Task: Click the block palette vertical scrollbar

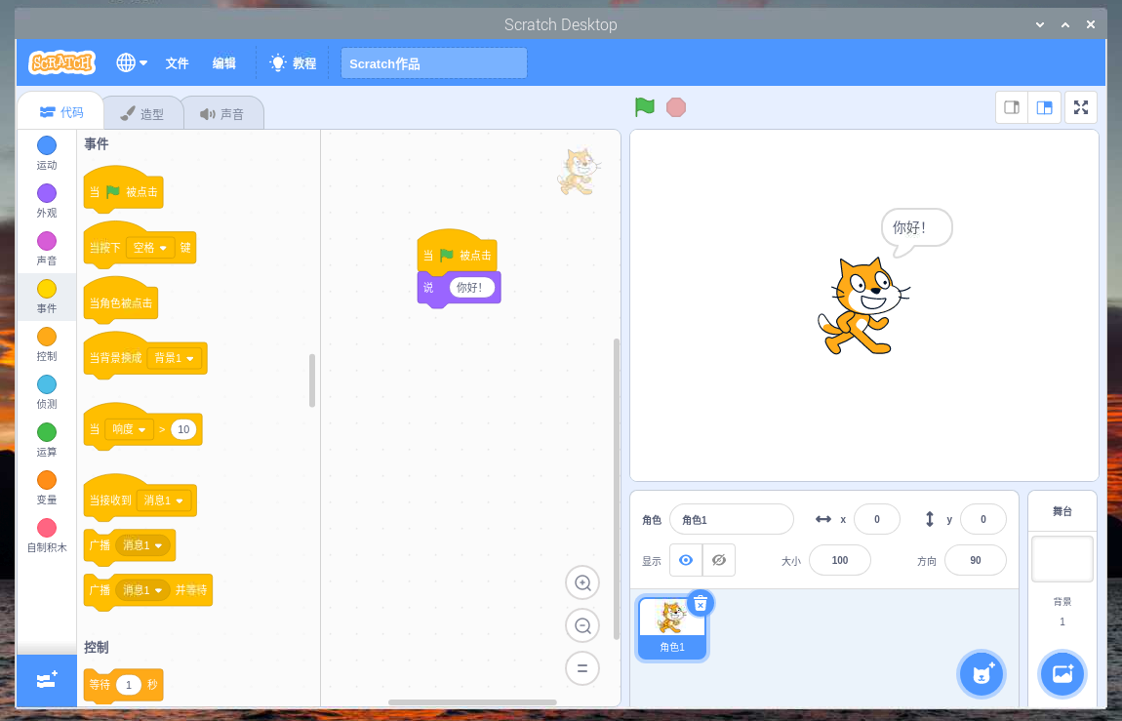Action: [x=312, y=381]
